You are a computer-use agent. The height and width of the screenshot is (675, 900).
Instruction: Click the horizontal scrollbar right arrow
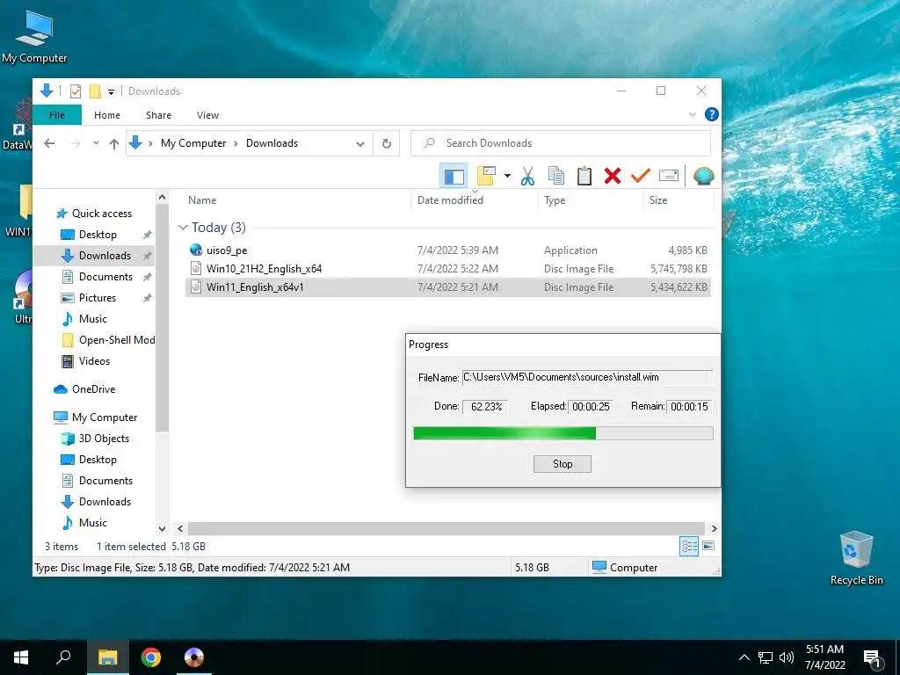(x=714, y=528)
